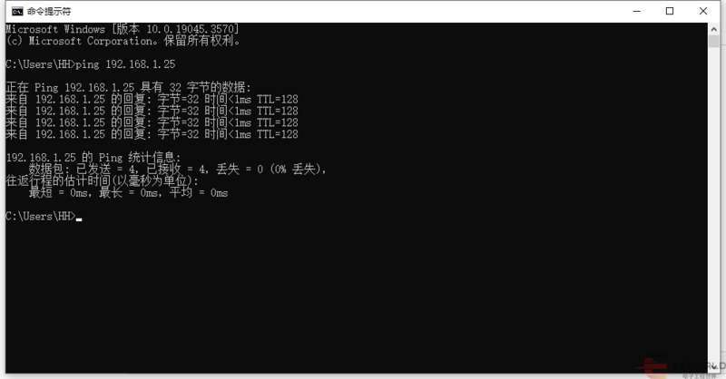
Task: Click the scrollbar up arrow
Action: click(x=713, y=29)
